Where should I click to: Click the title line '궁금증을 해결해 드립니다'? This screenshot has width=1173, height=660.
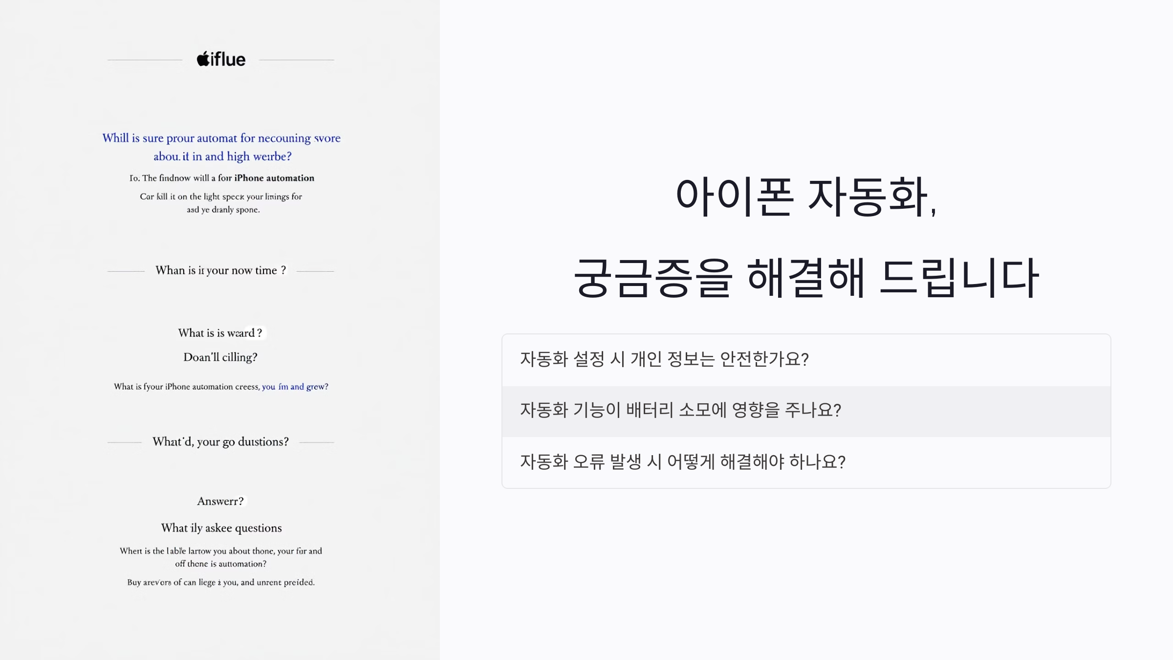(x=805, y=278)
